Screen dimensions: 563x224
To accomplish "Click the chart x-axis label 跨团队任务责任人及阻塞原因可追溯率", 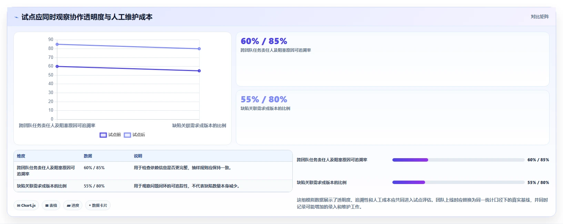I will (57, 126).
